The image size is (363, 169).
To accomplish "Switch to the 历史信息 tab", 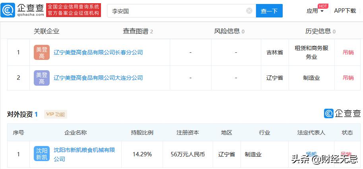I will tap(320, 31).
